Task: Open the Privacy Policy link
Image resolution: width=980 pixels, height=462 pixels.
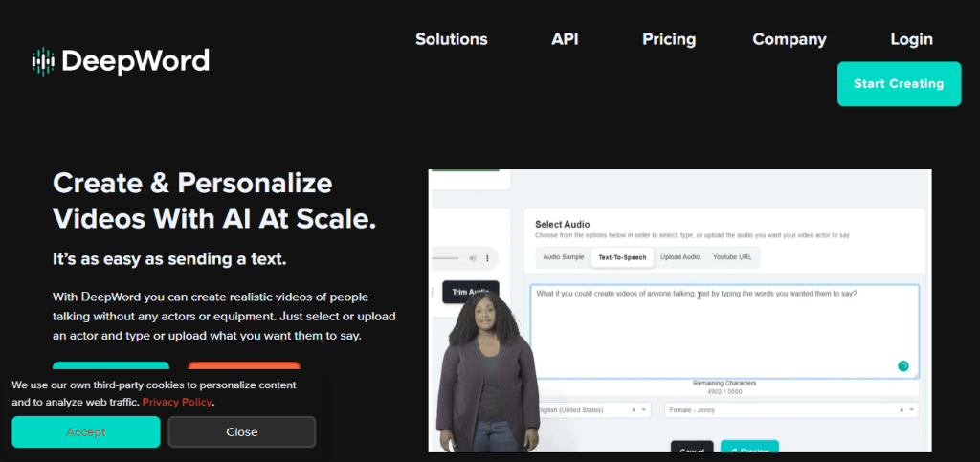Action: pos(177,402)
